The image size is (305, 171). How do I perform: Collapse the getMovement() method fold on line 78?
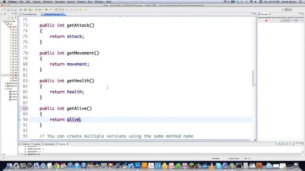(29, 53)
